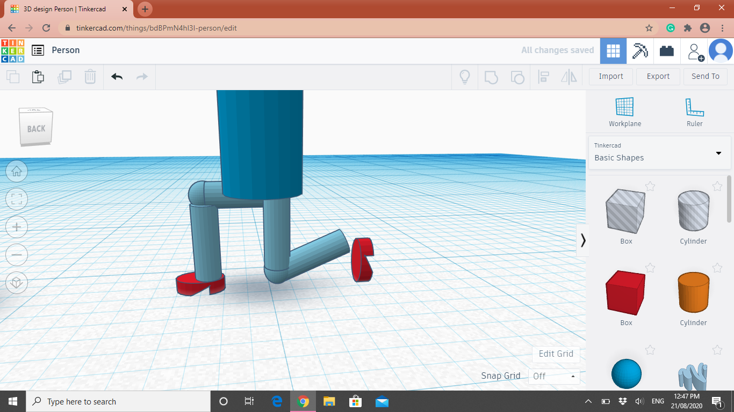
Task: Favorite the orange Cylinder with its star
Action: 717,268
